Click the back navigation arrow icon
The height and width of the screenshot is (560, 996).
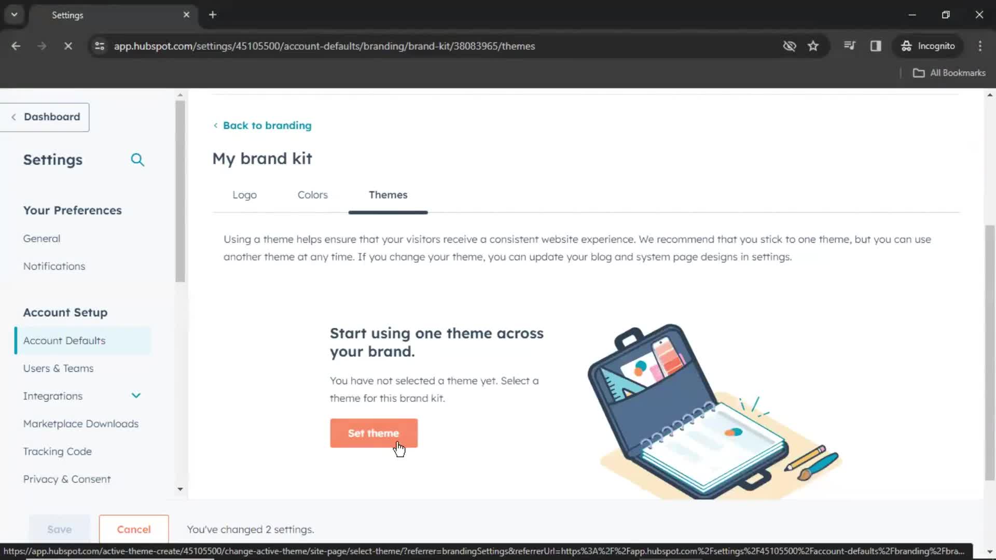15,46
